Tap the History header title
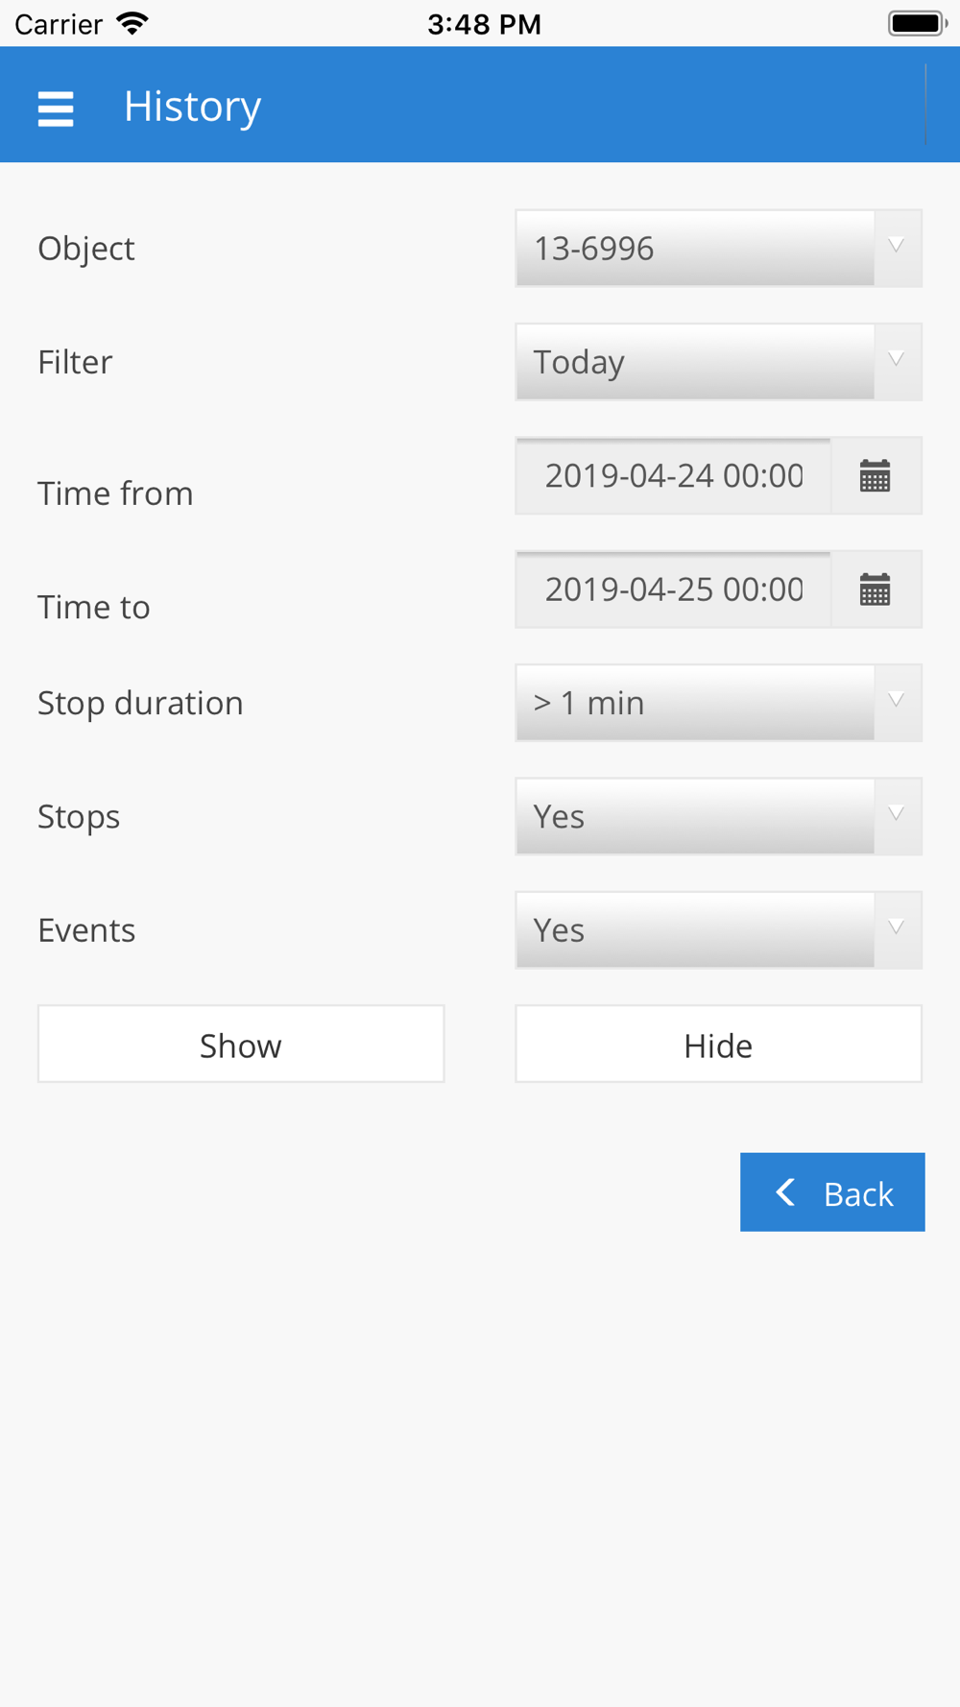 [x=192, y=107]
